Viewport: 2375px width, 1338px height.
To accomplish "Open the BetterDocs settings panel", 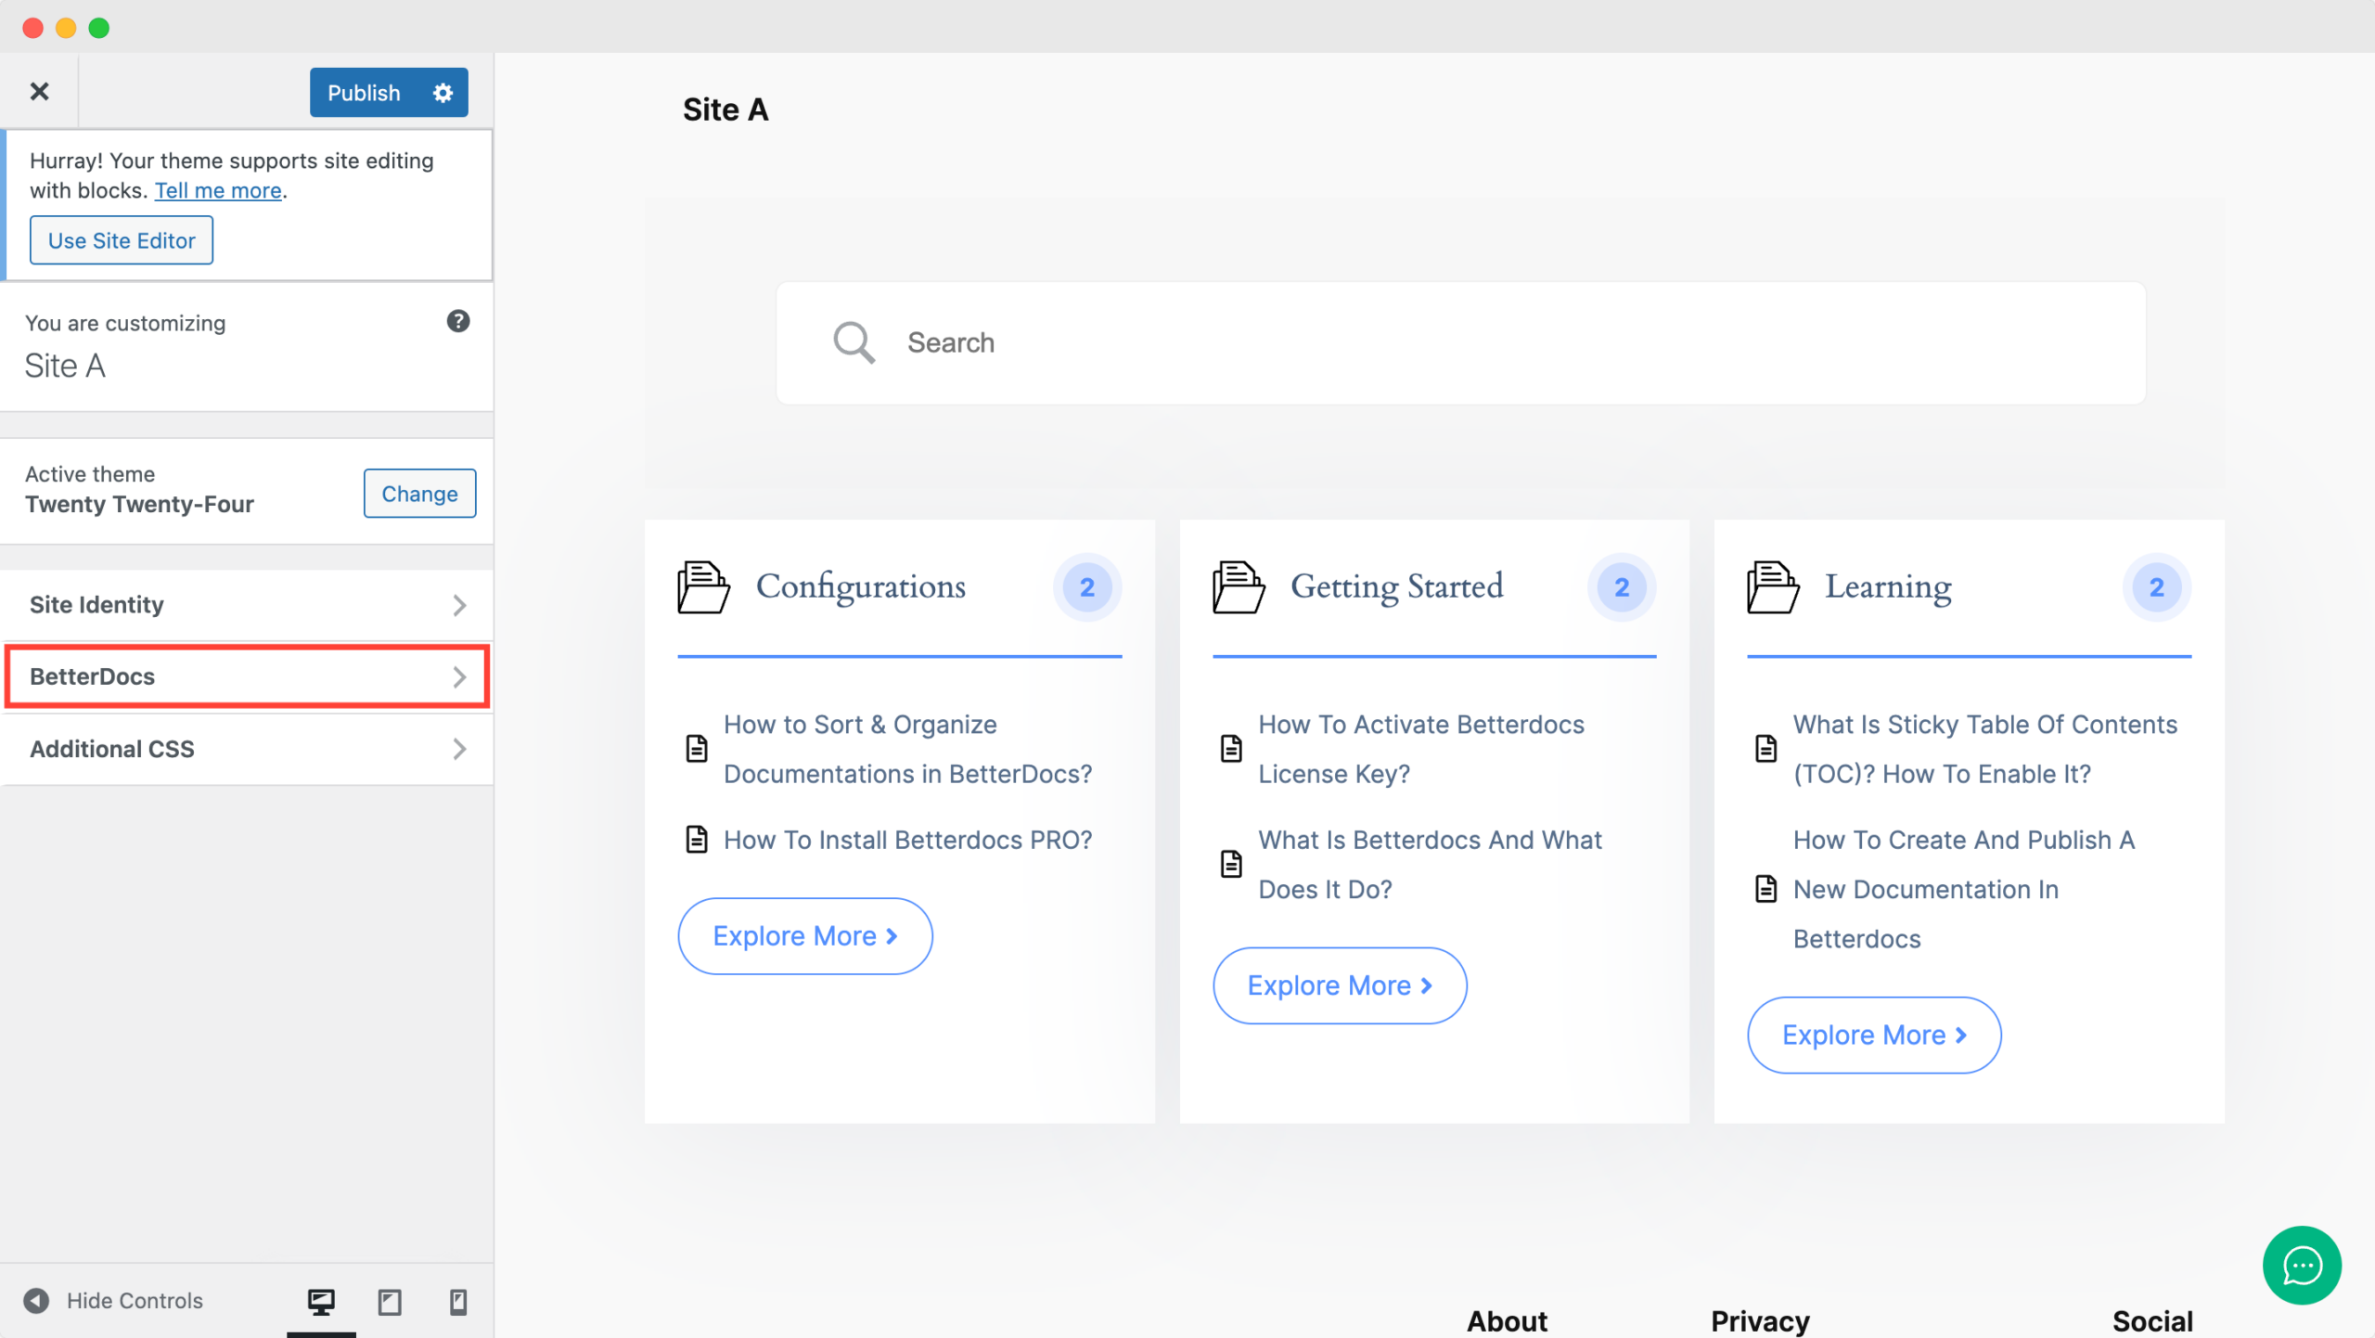I will point(246,676).
